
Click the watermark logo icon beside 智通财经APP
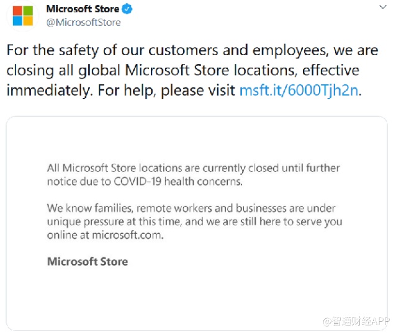(x=327, y=321)
